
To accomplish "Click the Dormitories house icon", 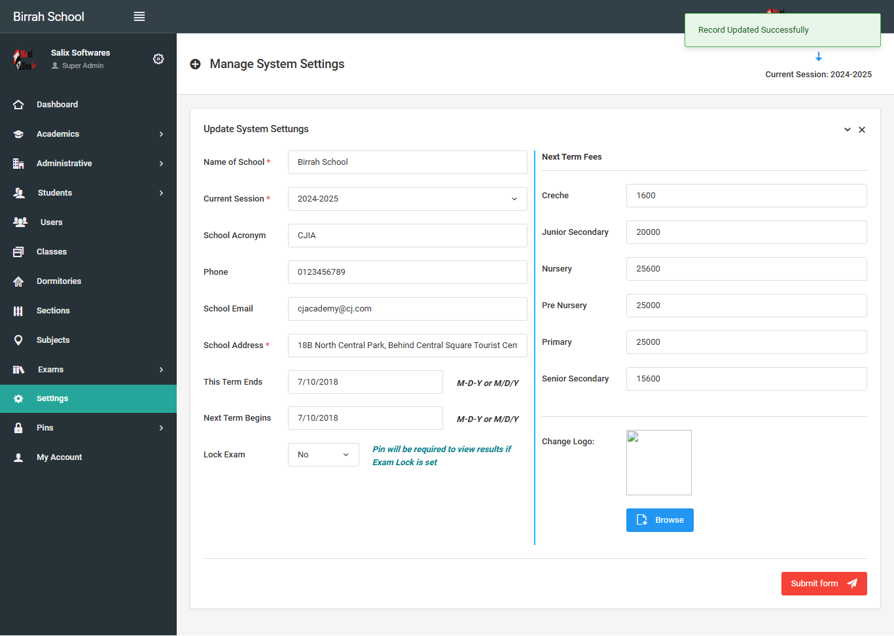I will tap(18, 281).
